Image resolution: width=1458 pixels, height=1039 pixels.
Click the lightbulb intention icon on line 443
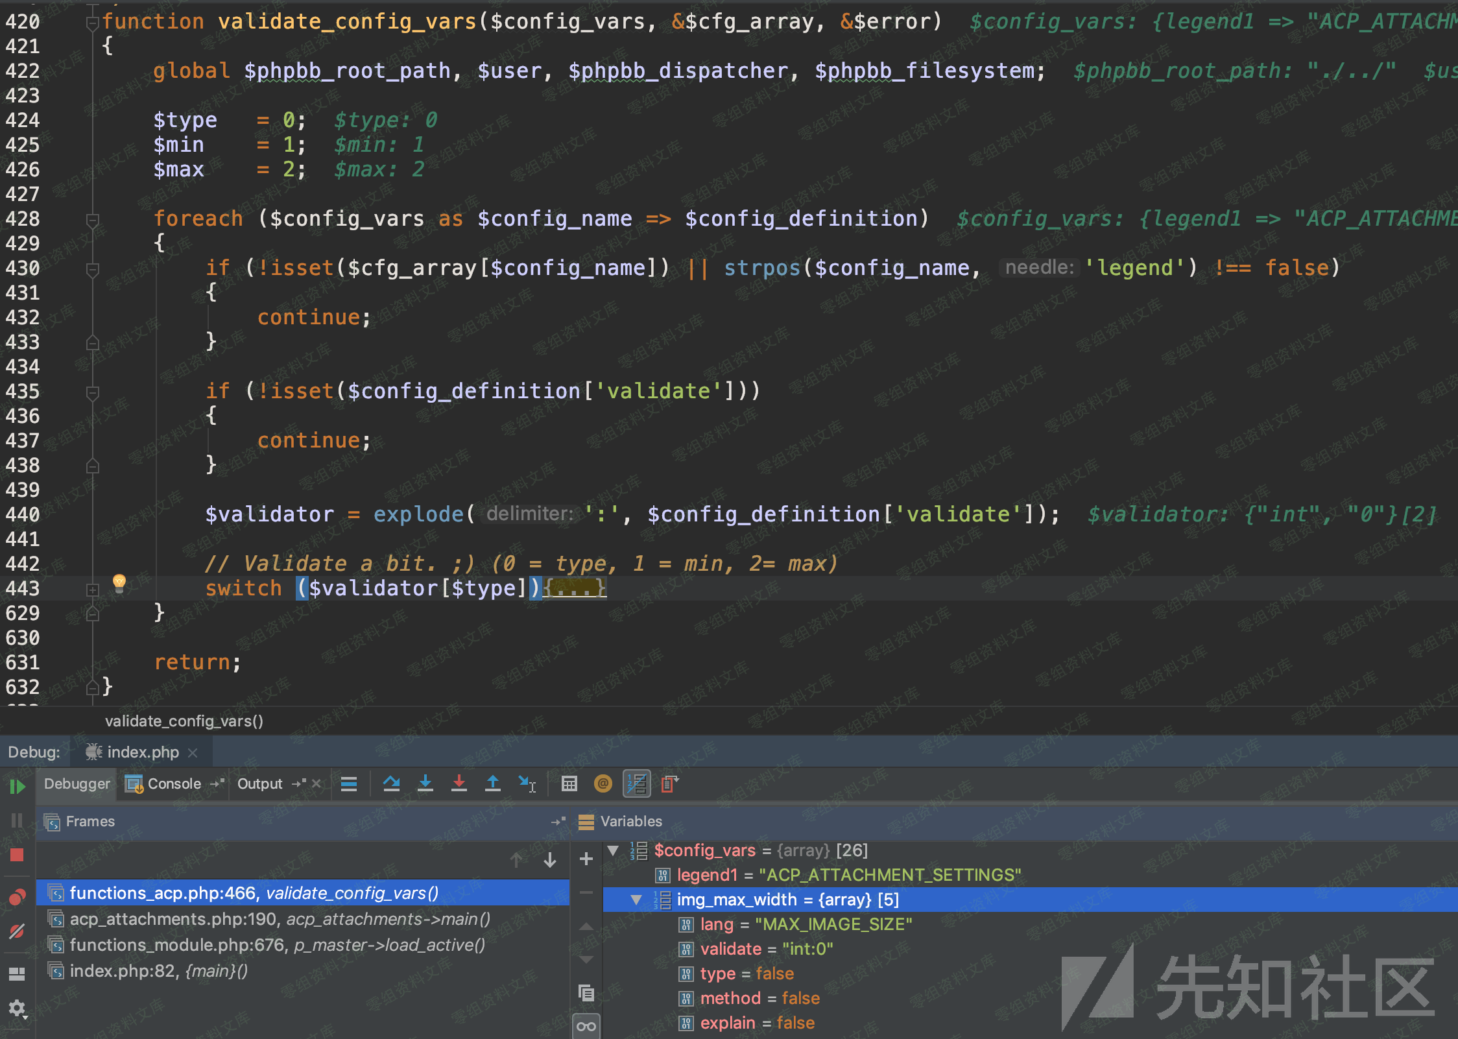click(x=119, y=583)
